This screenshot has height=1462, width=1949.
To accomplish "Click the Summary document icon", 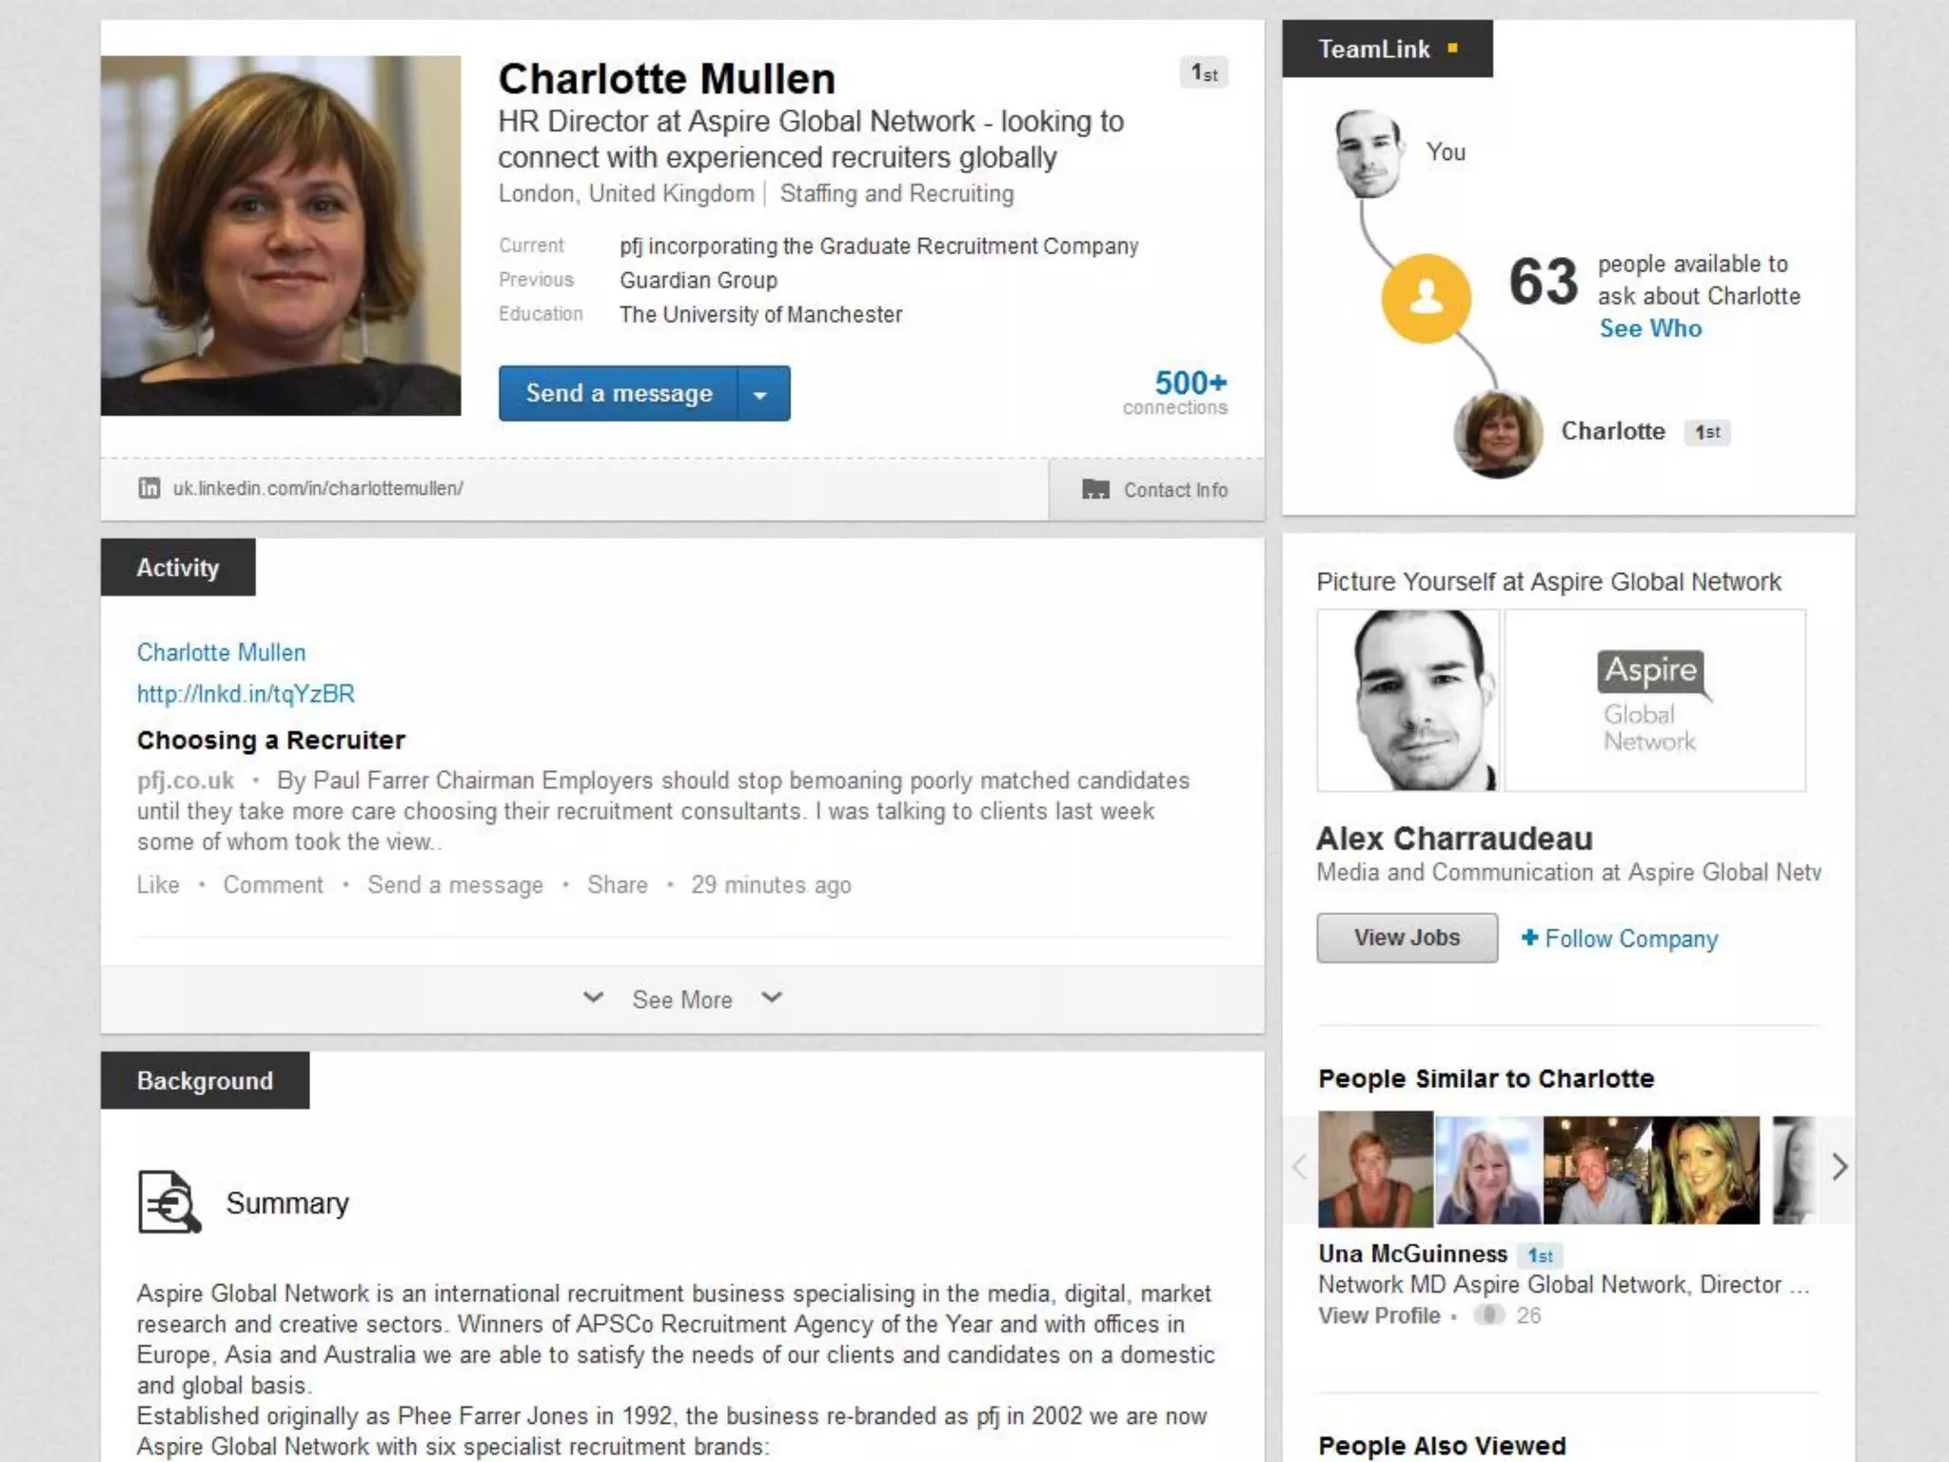I will click(x=169, y=1202).
